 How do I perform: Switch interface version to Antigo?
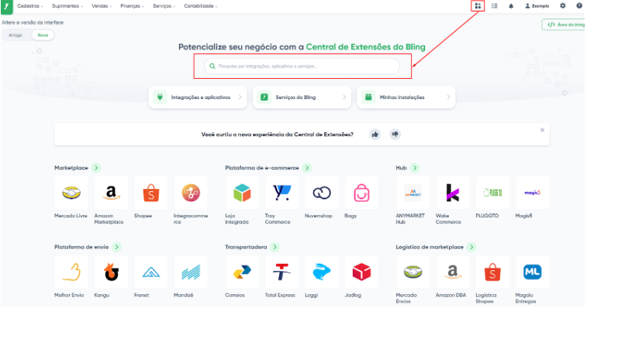[x=16, y=35]
